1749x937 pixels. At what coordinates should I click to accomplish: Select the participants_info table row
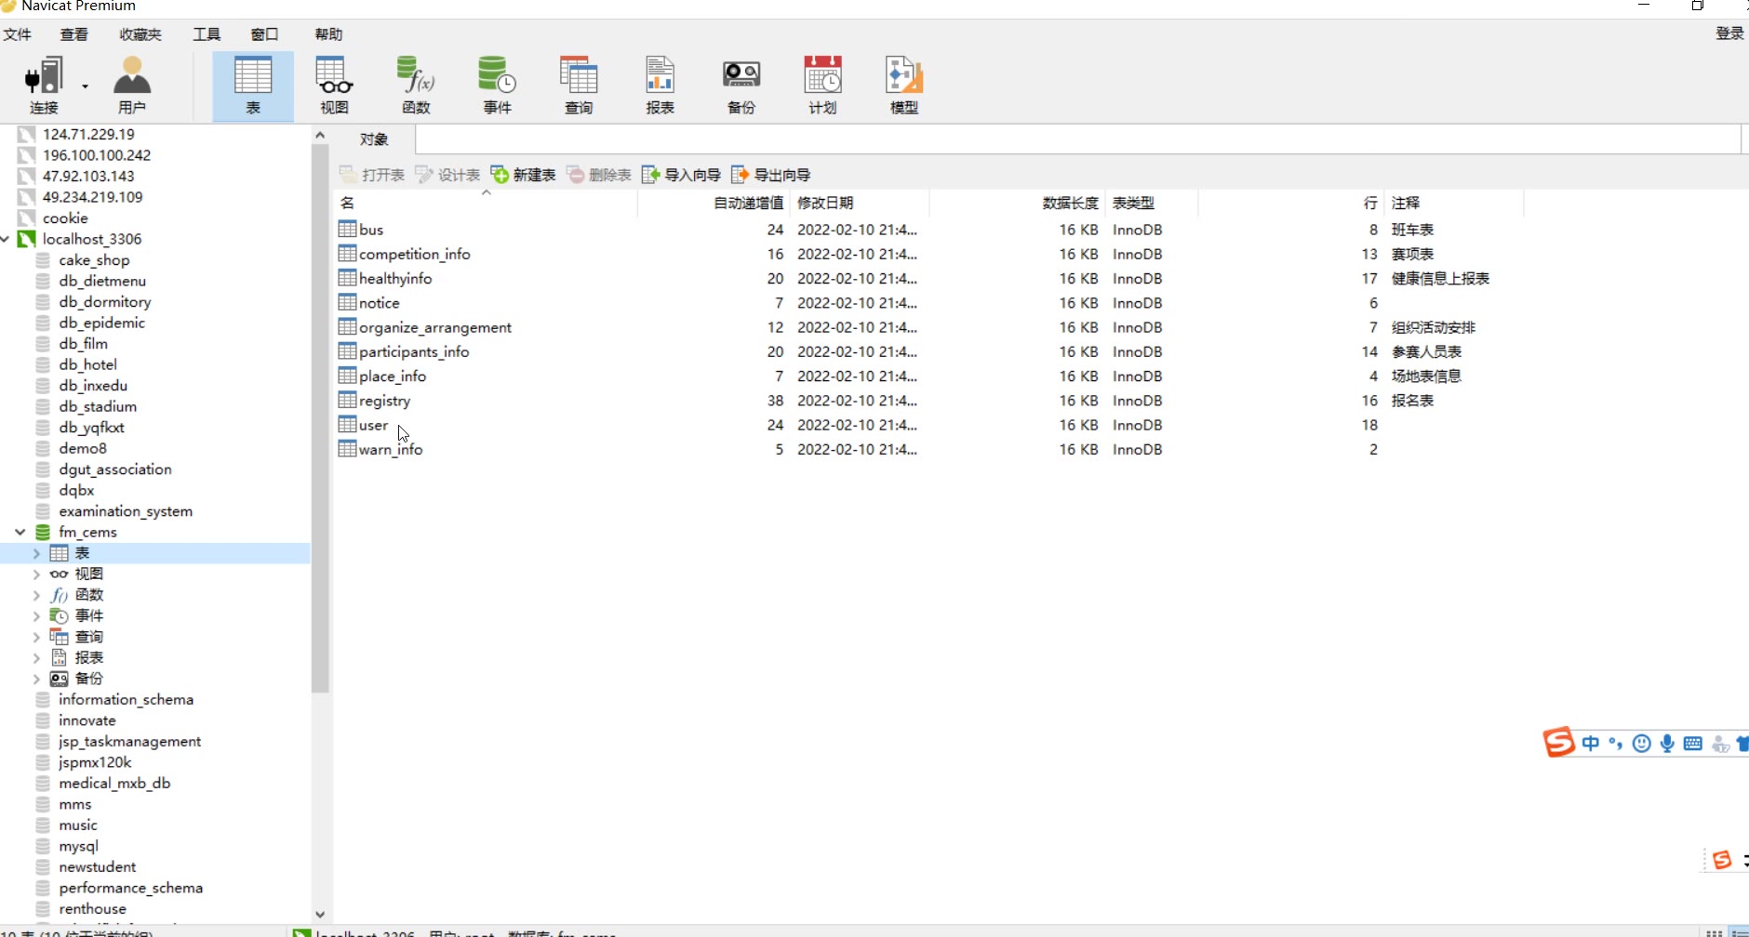(x=930, y=351)
